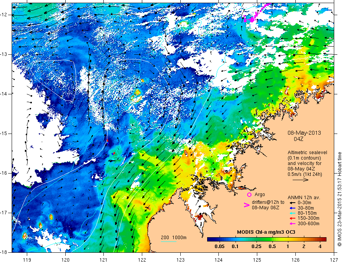The height and width of the screenshot is (264, 342).
Task: Click the colorbar value 0.25
Action: coord(256,247)
